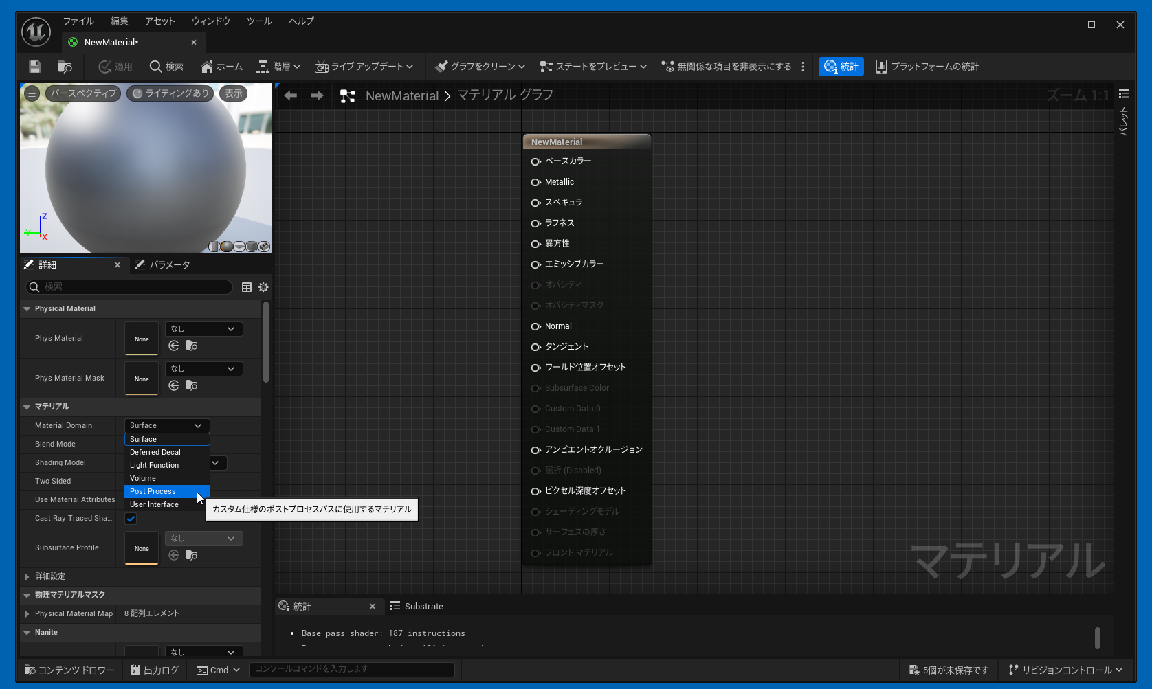Toggle Hide unrelated items option
Image resolution: width=1152 pixels, height=689 pixels.
(727, 67)
